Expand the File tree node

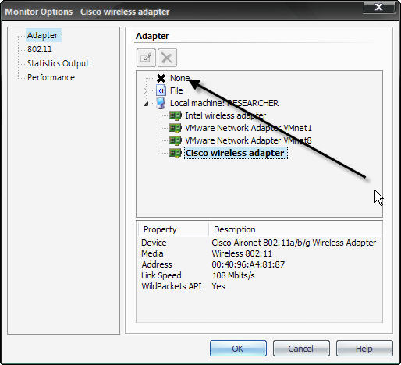pos(145,90)
